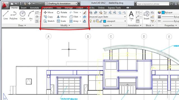Screen dimensions: 179x100
Task: Toggle the lock icon for viewport layer
Action: pos(101,21)
